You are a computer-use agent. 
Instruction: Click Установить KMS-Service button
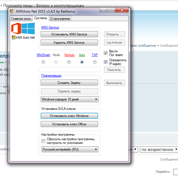[x=69, y=34]
